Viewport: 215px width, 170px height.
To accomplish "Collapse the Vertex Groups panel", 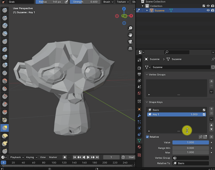I will [x=147, y=75].
